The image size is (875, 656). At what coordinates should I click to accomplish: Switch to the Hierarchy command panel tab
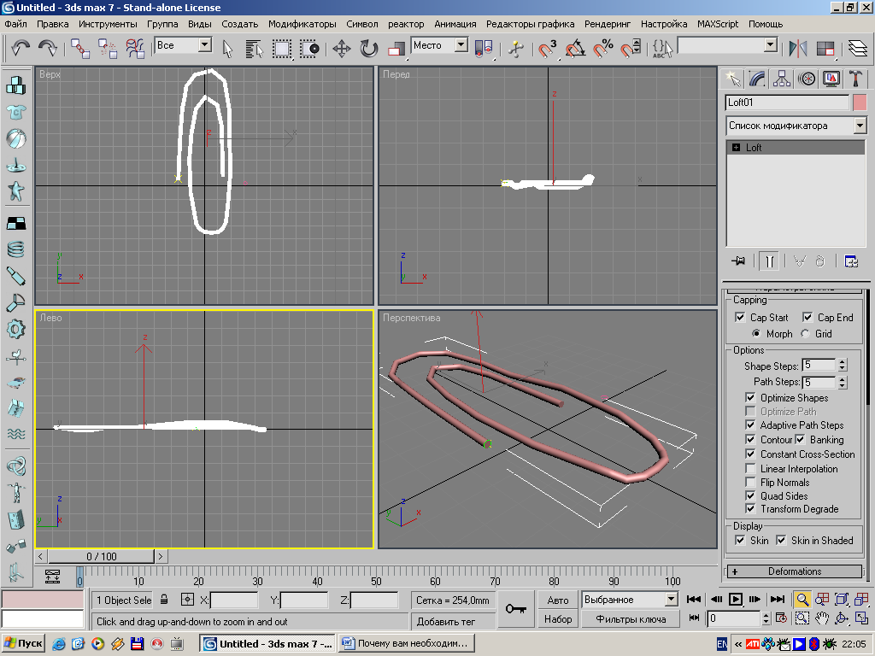tap(782, 79)
